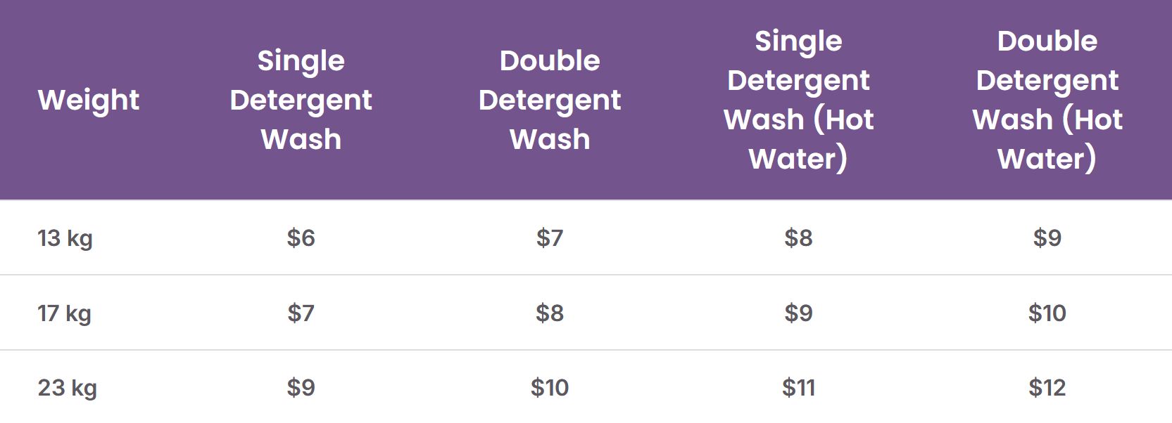Click $7 Single Detergent Wash price for 17 kg
Image resolution: width=1172 pixels, height=423 pixels.
(x=301, y=313)
